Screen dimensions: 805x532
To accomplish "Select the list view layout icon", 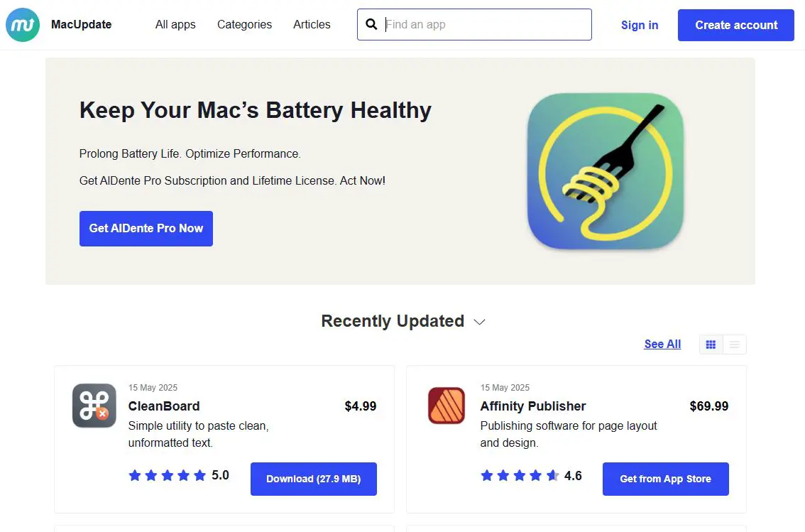I will (x=734, y=344).
